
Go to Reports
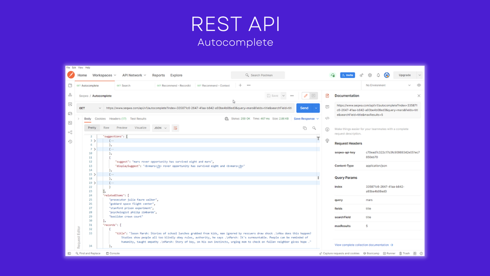[x=159, y=75]
